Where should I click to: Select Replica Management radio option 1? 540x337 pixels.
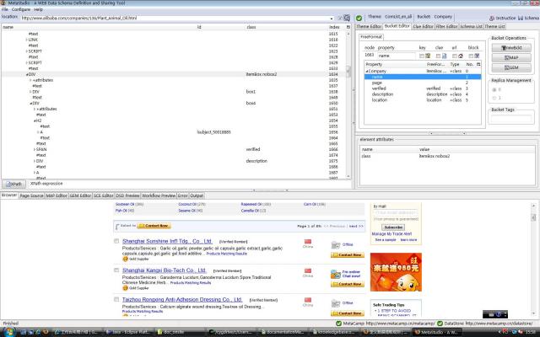click(494, 98)
